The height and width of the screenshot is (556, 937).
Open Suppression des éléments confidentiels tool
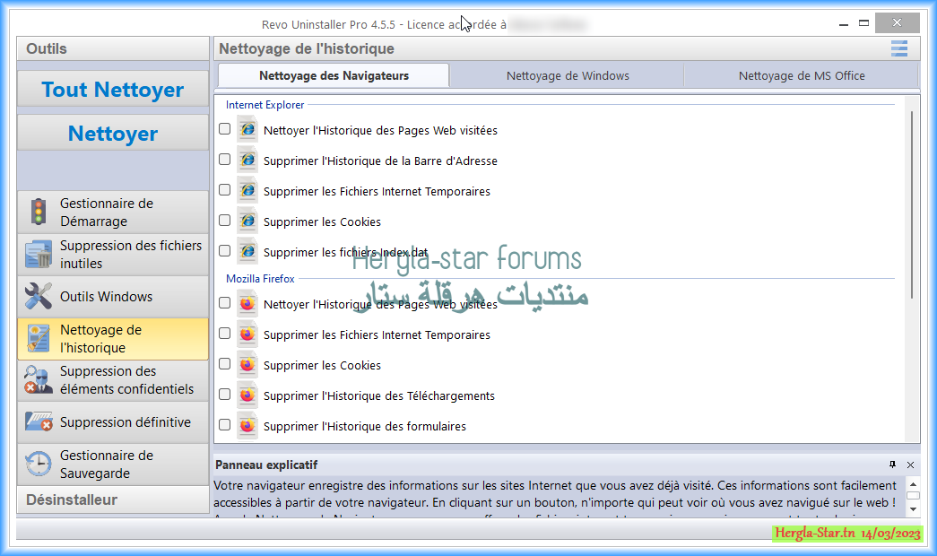tap(113, 380)
